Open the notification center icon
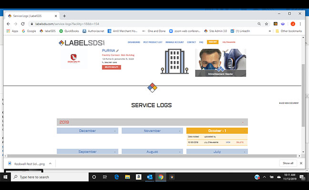 [302, 178]
